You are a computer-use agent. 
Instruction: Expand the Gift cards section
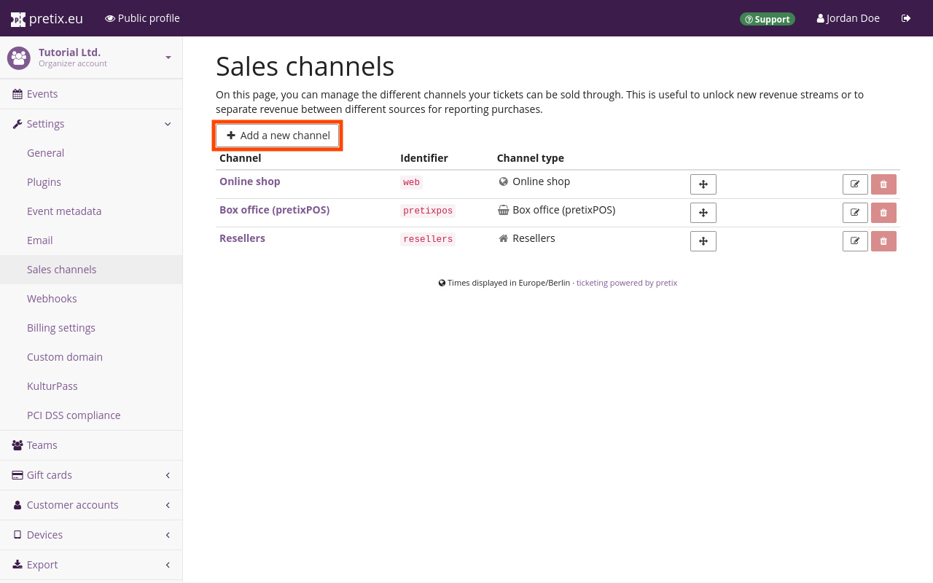click(x=168, y=474)
